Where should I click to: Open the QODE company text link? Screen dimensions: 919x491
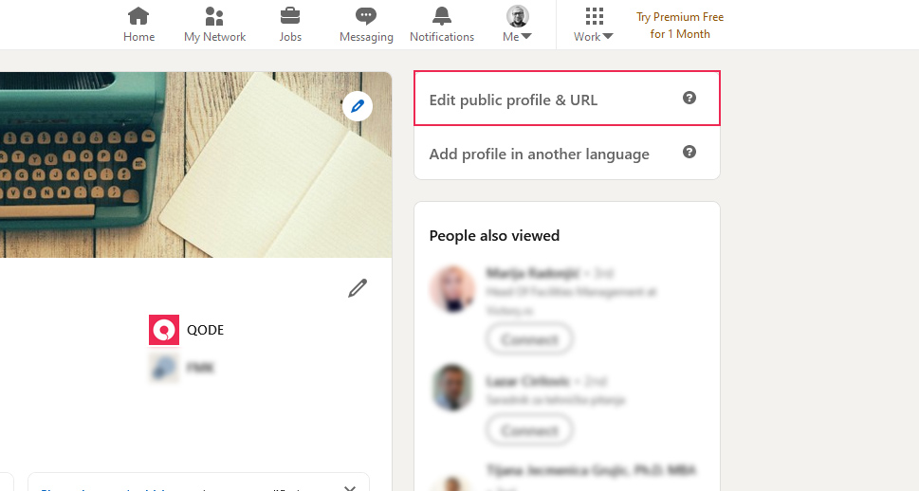click(205, 330)
